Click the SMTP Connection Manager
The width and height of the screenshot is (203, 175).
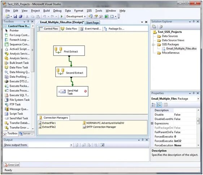pyautogui.click(x=99, y=127)
